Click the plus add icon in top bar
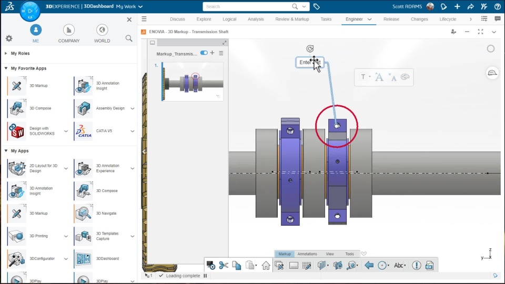The height and width of the screenshot is (284, 505). point(457,6)
